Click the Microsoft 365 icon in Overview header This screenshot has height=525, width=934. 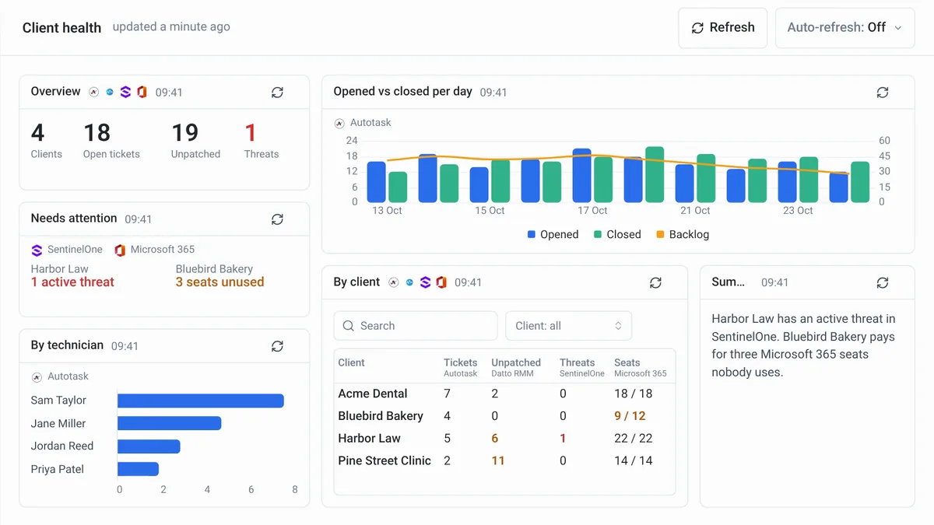tap(142, 92)
